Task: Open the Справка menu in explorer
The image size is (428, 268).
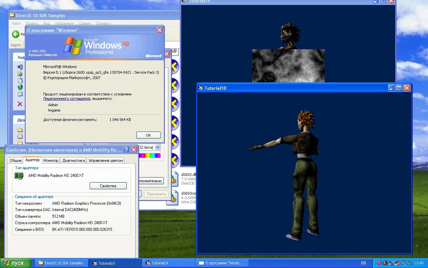Action: pos(103,24)
